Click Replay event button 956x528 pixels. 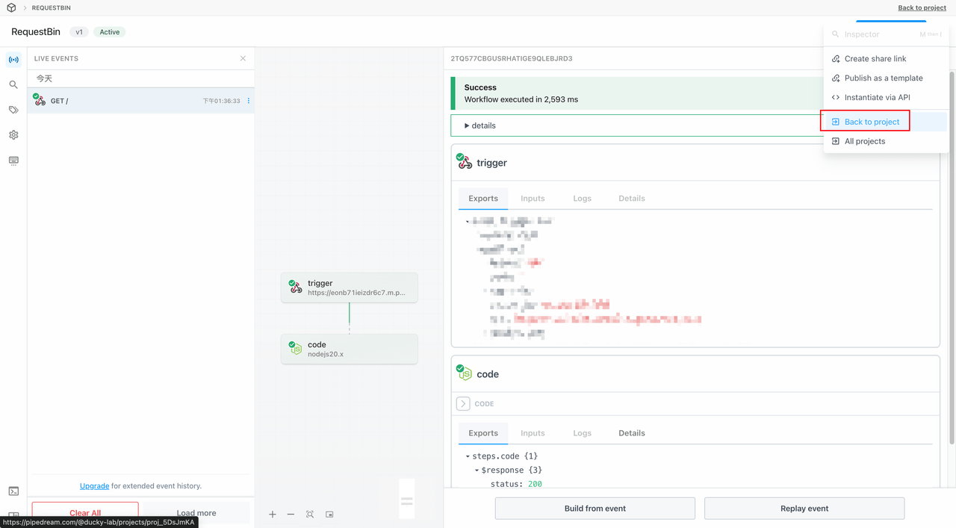[804, 509]
